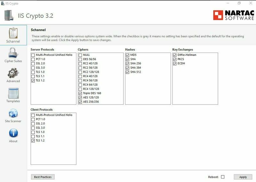Viewport: 256px width, 182px height.
Task: Uncheck ECDH key exchange
Action: pyautogui.click(x=175, y=63)
